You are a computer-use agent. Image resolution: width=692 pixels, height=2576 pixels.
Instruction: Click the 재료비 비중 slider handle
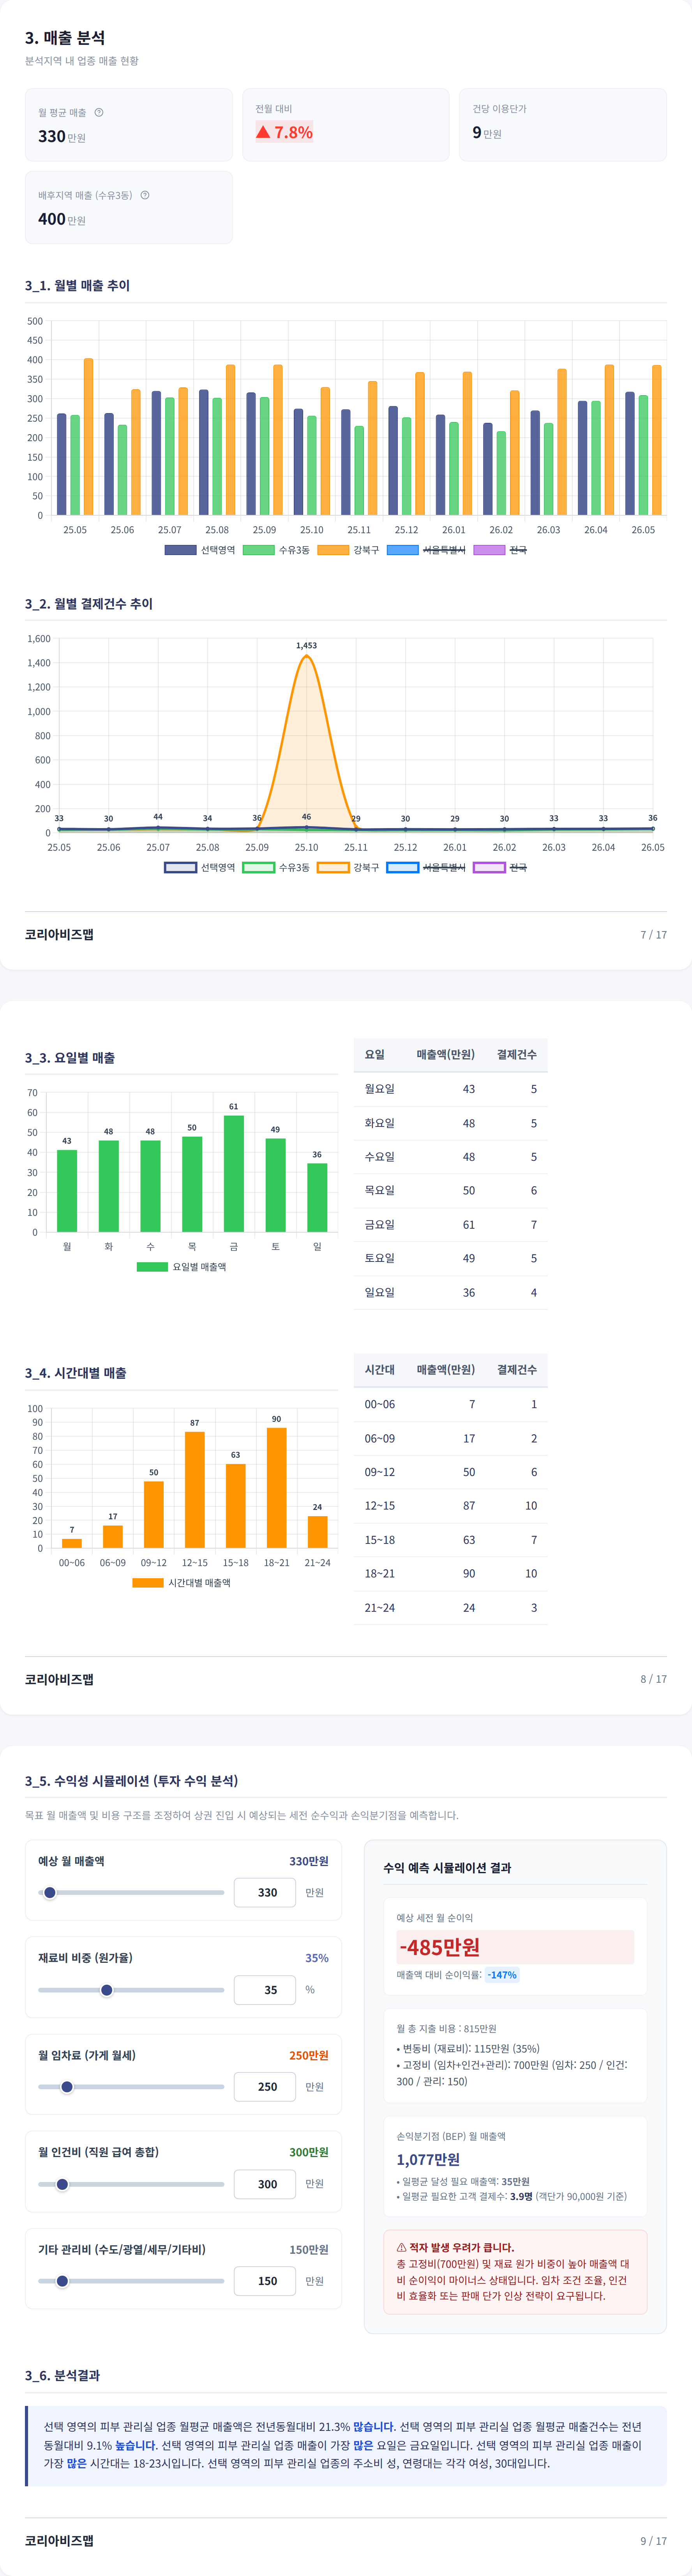(x=107, y=1990)
